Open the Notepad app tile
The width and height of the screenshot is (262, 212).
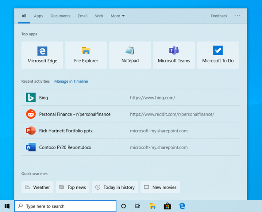(130, 55)
